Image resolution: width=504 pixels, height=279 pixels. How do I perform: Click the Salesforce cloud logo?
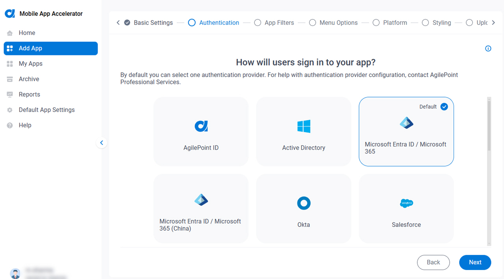click(406, 203)
